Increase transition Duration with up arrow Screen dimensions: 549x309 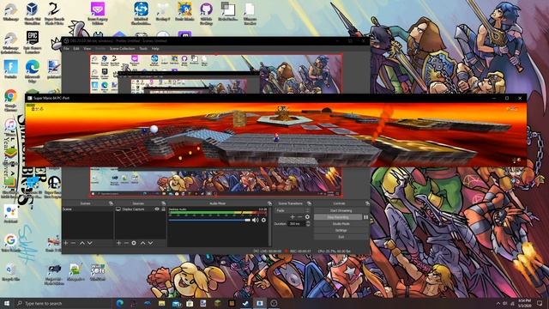[308, 222]
